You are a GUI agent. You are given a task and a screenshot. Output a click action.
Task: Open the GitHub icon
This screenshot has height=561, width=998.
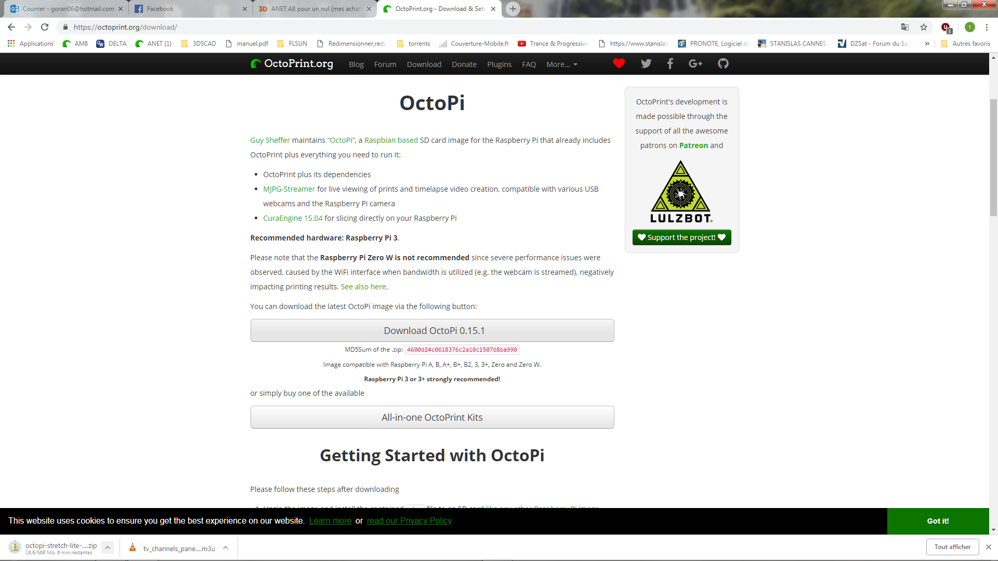click(x=723, y=64)
